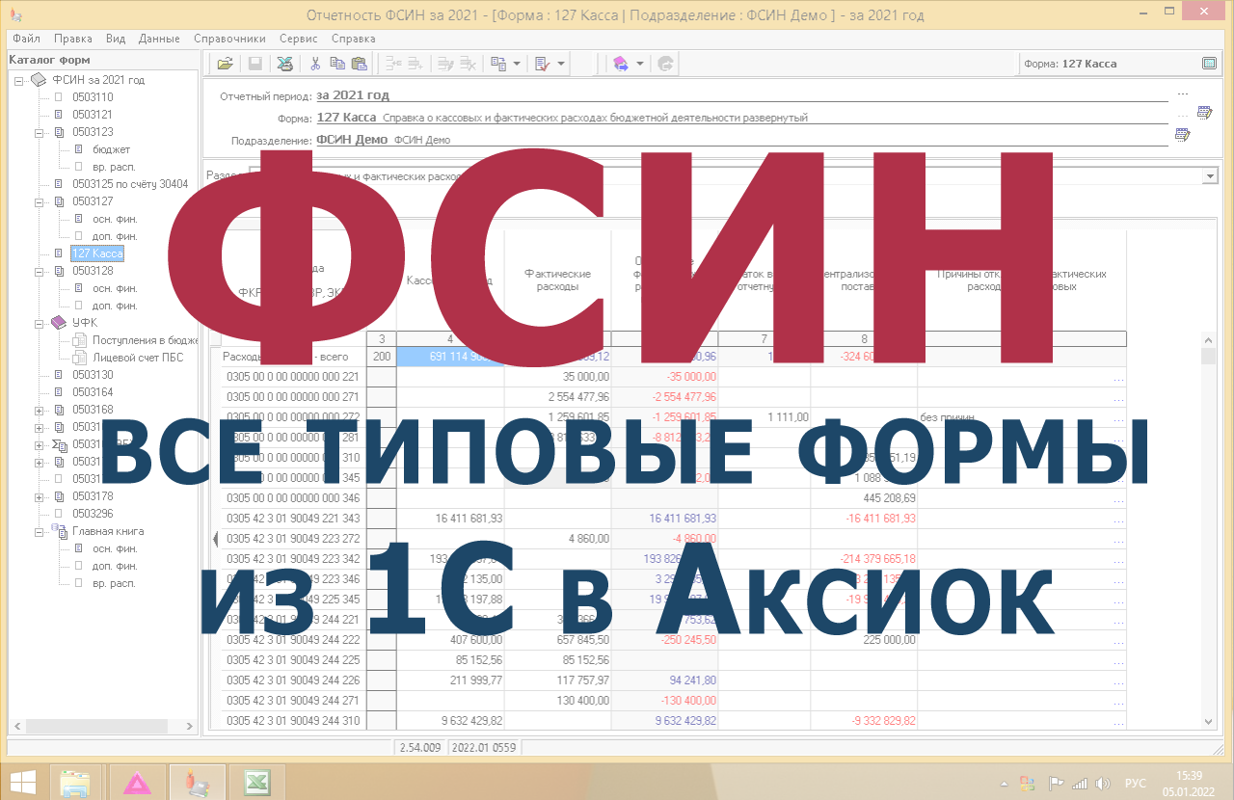
Task: Open the Справочники menu
Action: [x=229, y=39]
